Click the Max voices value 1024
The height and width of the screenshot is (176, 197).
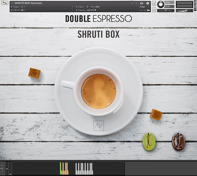(97, 7)
